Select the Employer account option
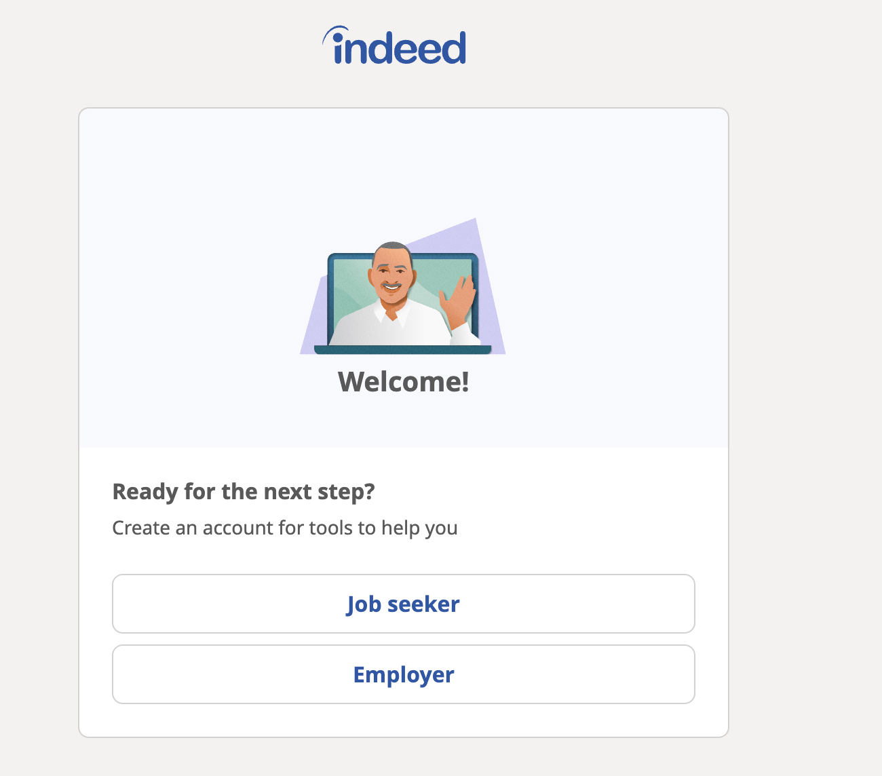Viewport: 882px width, 776px height. coord(404,674)
